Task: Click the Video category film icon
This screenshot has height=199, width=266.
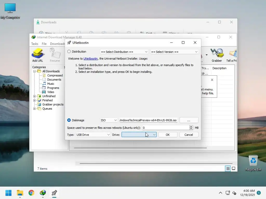Action: click(x=44, y=92)
